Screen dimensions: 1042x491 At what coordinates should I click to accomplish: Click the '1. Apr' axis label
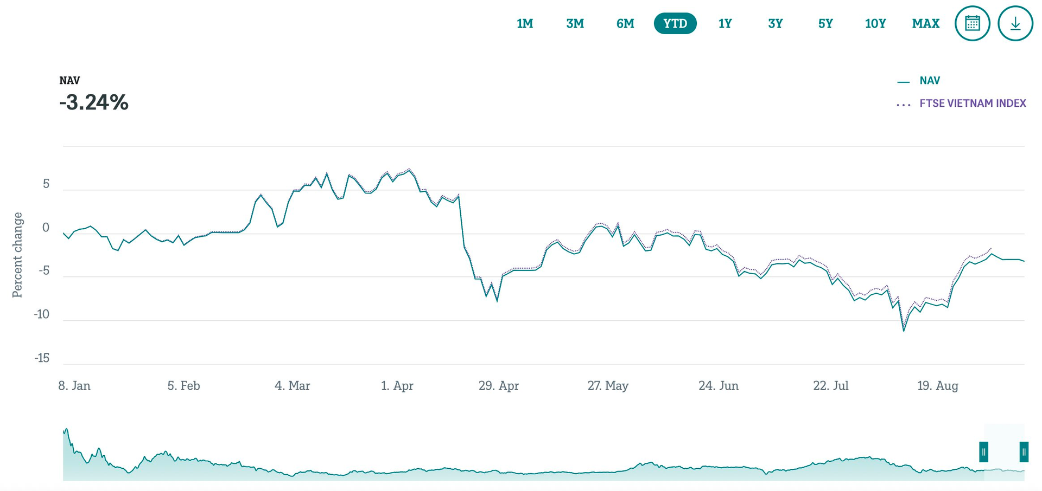click(397, 386)
